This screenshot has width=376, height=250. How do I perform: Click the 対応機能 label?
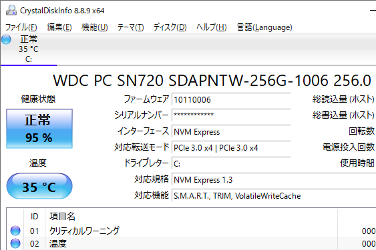click(152, 195)
